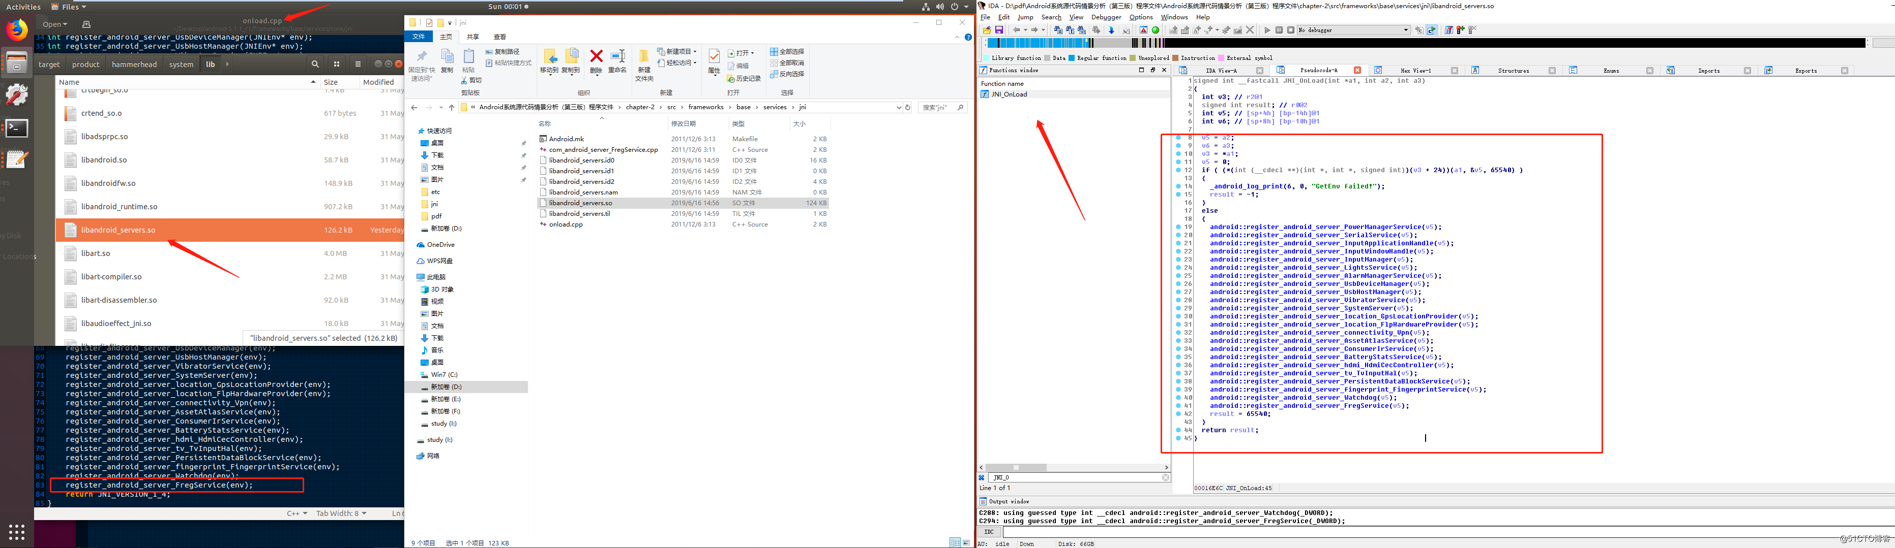This screenshot has height=548, width=1895.
Task: Click the X delete icon in IDA toolbar
Action: tap(1250, 30)
